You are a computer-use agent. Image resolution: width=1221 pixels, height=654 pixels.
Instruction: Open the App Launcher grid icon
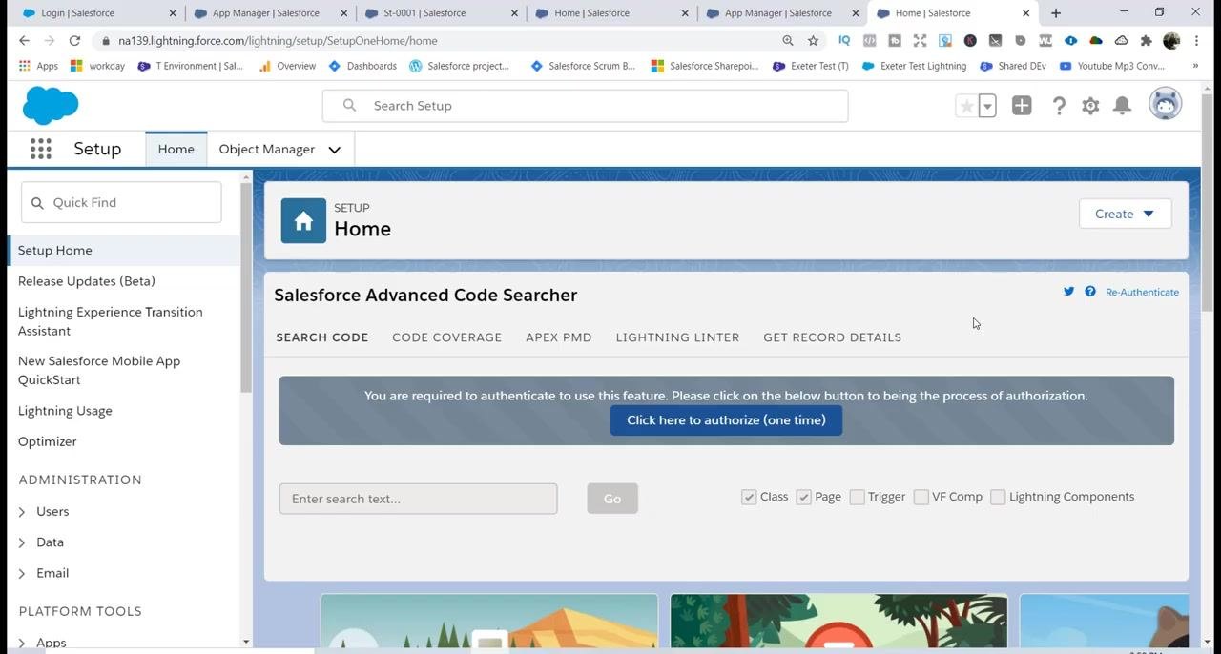40,149
